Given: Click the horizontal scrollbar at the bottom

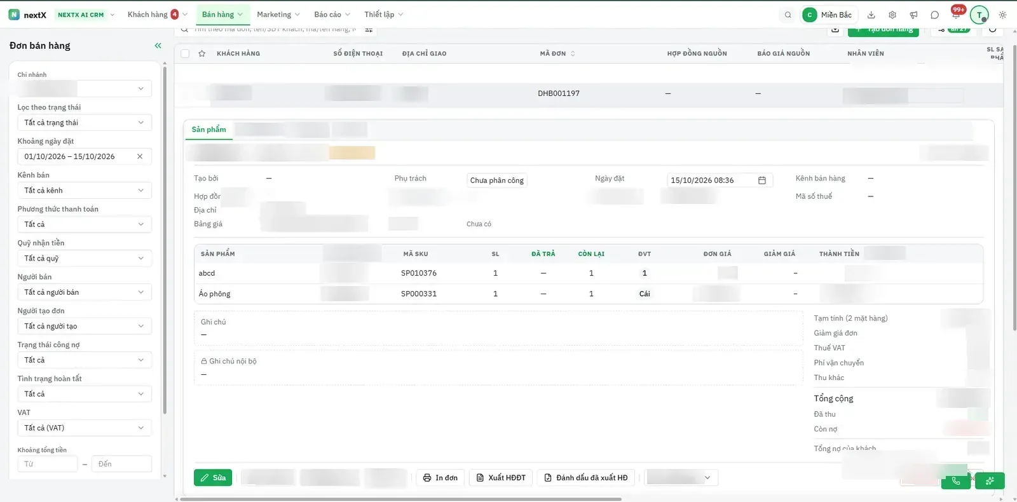Looking at the screenshot, I should 400,499.
